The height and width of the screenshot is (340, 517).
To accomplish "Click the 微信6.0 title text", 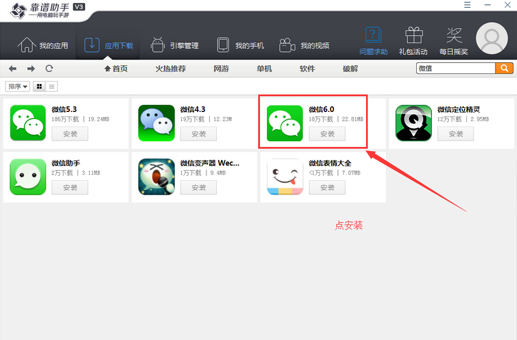I will (322, 109).
